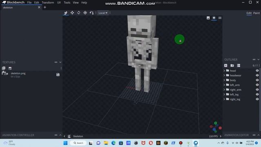The image size is (261, 147).
Task: Select the Pivot tool icon
Action: coord(85,13)
